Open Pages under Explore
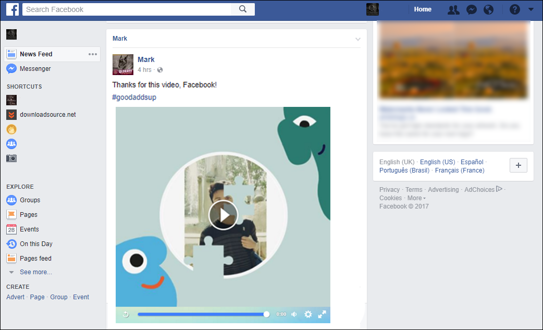 tap(28, 215)
